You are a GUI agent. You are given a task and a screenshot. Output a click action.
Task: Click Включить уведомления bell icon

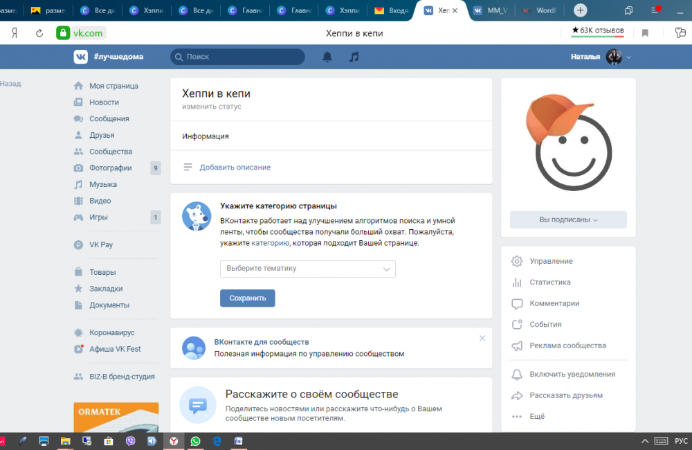tap(517, 374)
